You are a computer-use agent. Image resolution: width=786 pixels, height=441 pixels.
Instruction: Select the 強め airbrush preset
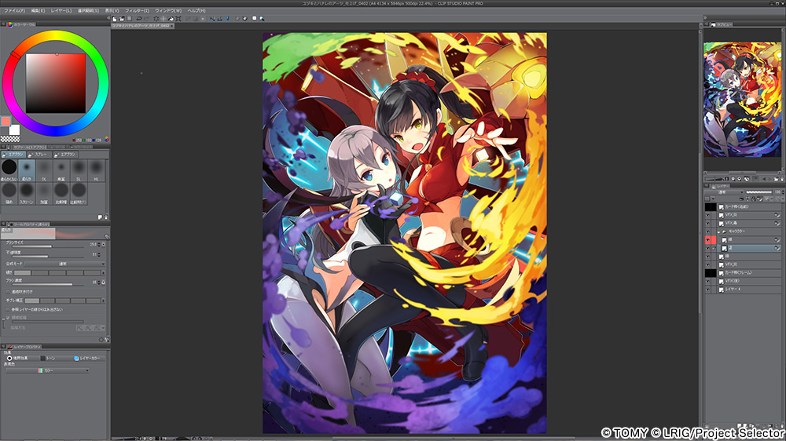[9, 194]
